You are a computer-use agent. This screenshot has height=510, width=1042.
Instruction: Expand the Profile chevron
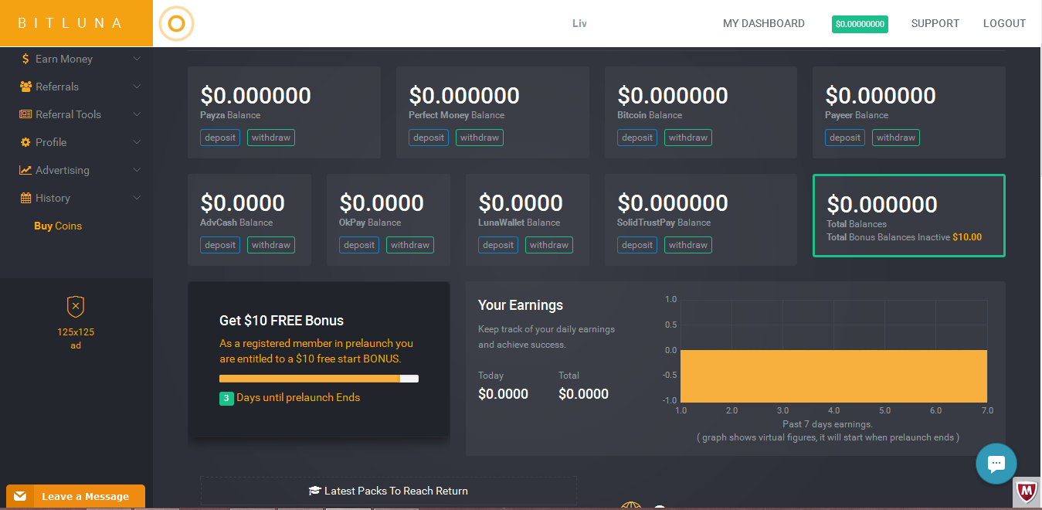tap(137, 142)
